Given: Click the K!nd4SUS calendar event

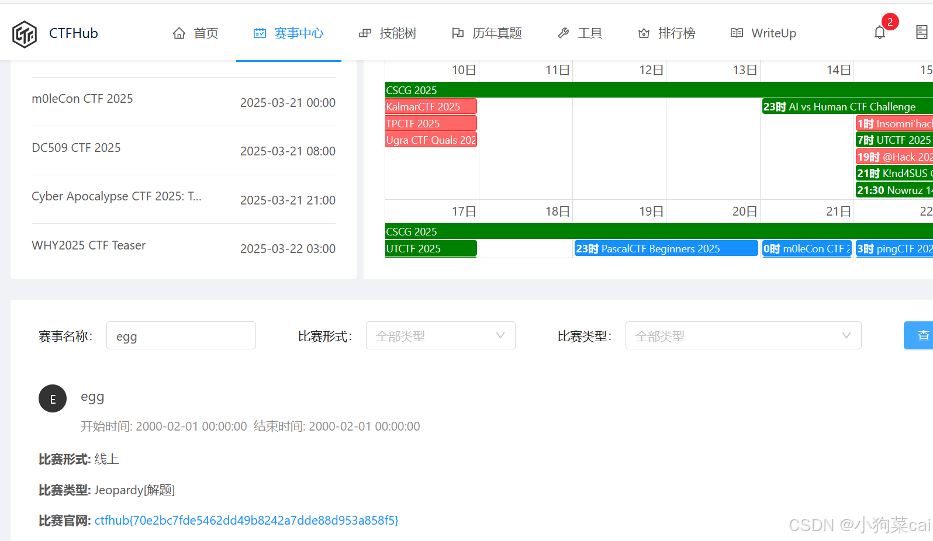Looking at the screenshot, I should (894, 173).
